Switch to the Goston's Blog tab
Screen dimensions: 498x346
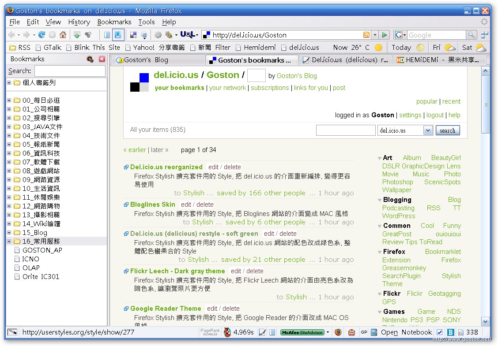(158, 60)
